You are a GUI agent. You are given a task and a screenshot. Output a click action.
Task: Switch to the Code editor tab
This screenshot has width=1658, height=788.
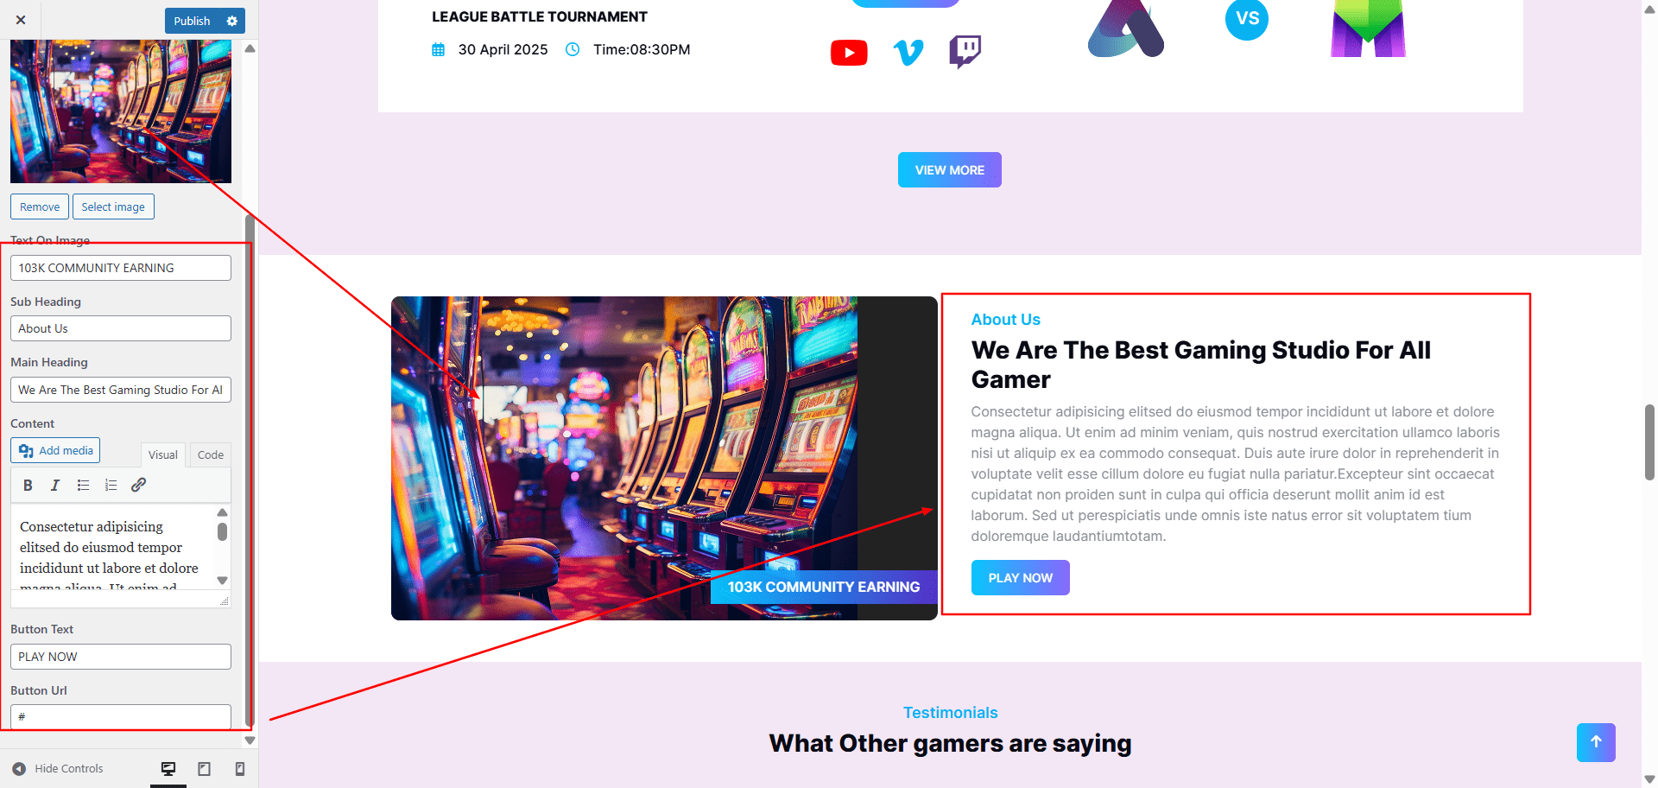210,454
